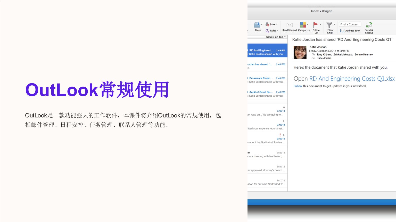Image resolution: width=396 pixels, height=222 pixels.
Task: Open the Categorize color squares icon
Action: [x=303, y=25]
